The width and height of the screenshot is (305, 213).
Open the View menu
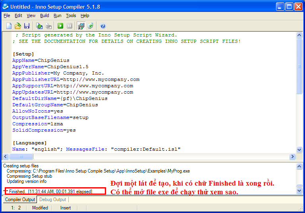point(31,15)
